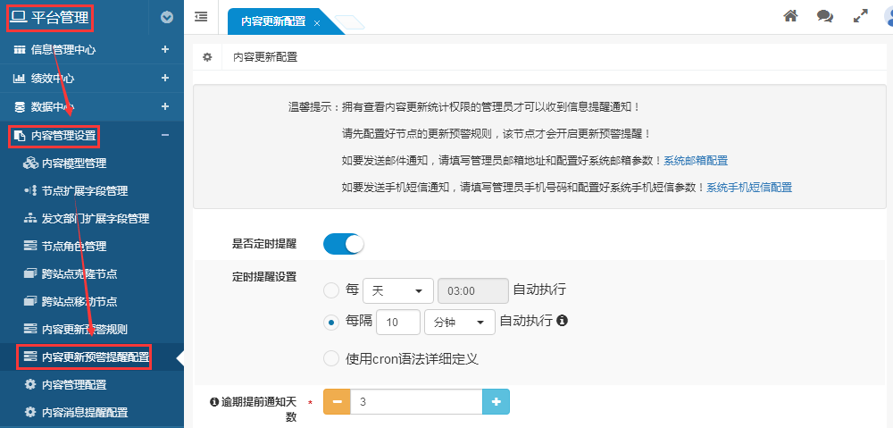Select the 使用cron语法详细定义 radio button
The image size is (893, 428).
331,358
